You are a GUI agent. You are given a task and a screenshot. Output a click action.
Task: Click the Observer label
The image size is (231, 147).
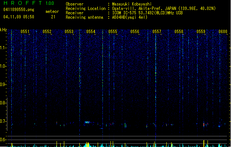point(75,4)
